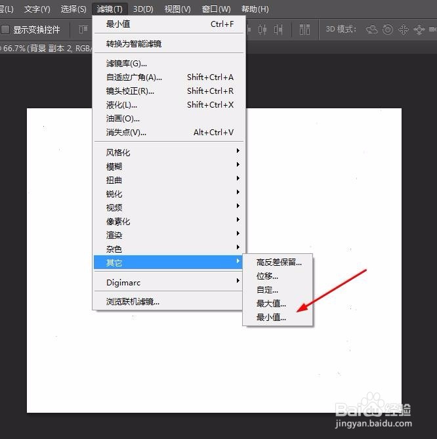Screen dimensions: 437x439
Task: Enable the 显示变换控件 checkbox
Action: pyautogui.click(x=5, y=30)
